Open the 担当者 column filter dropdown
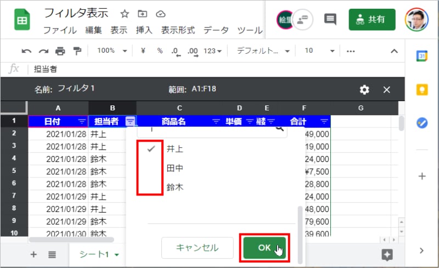Viewport: 439px width, 268px height. click(x=130, y=122)
